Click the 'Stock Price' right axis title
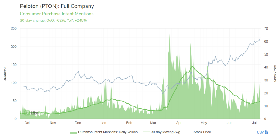The image size is (279, 139). pos(275,74)
